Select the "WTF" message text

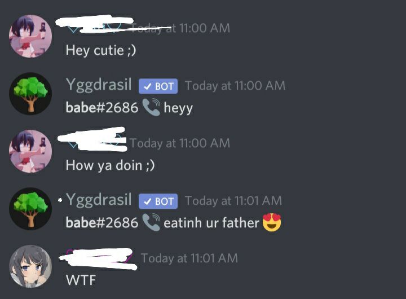coord(81,280)
